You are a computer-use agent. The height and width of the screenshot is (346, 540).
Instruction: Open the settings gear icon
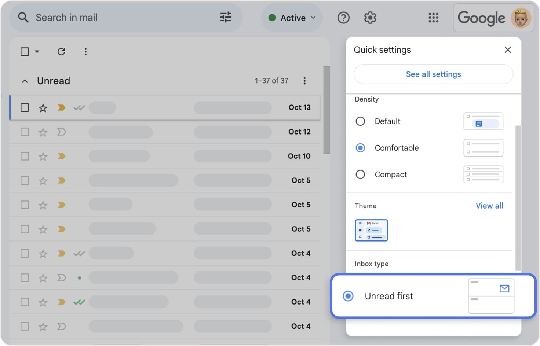[370, 17]
